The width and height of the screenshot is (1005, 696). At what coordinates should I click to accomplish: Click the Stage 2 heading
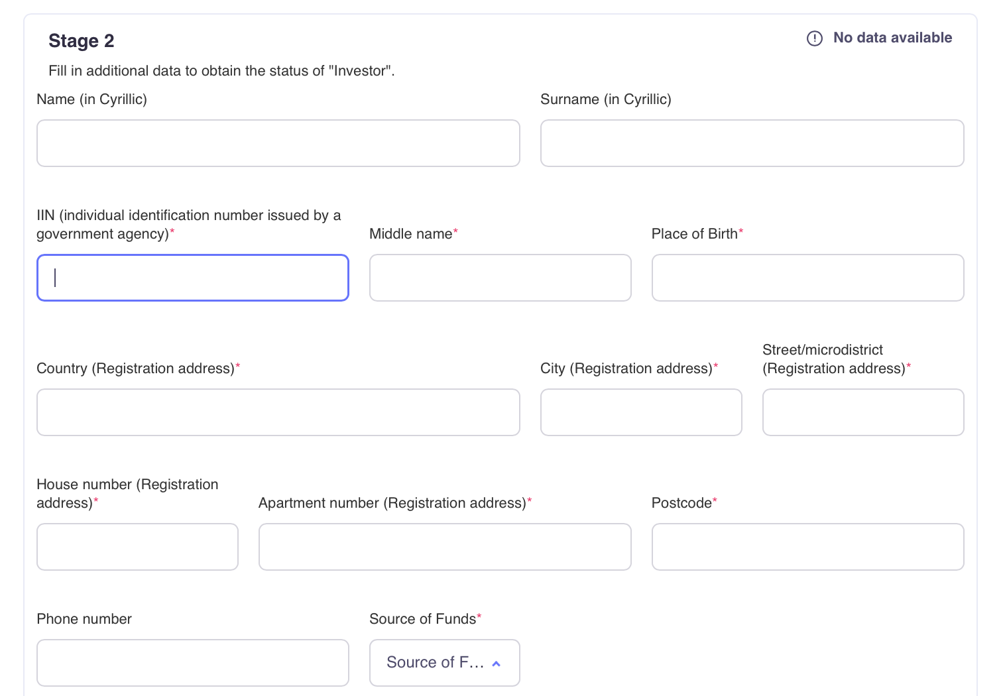[81, 41]
